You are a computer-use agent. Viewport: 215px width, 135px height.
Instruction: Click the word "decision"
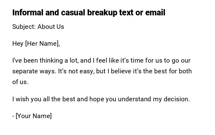tap(177, 99)
